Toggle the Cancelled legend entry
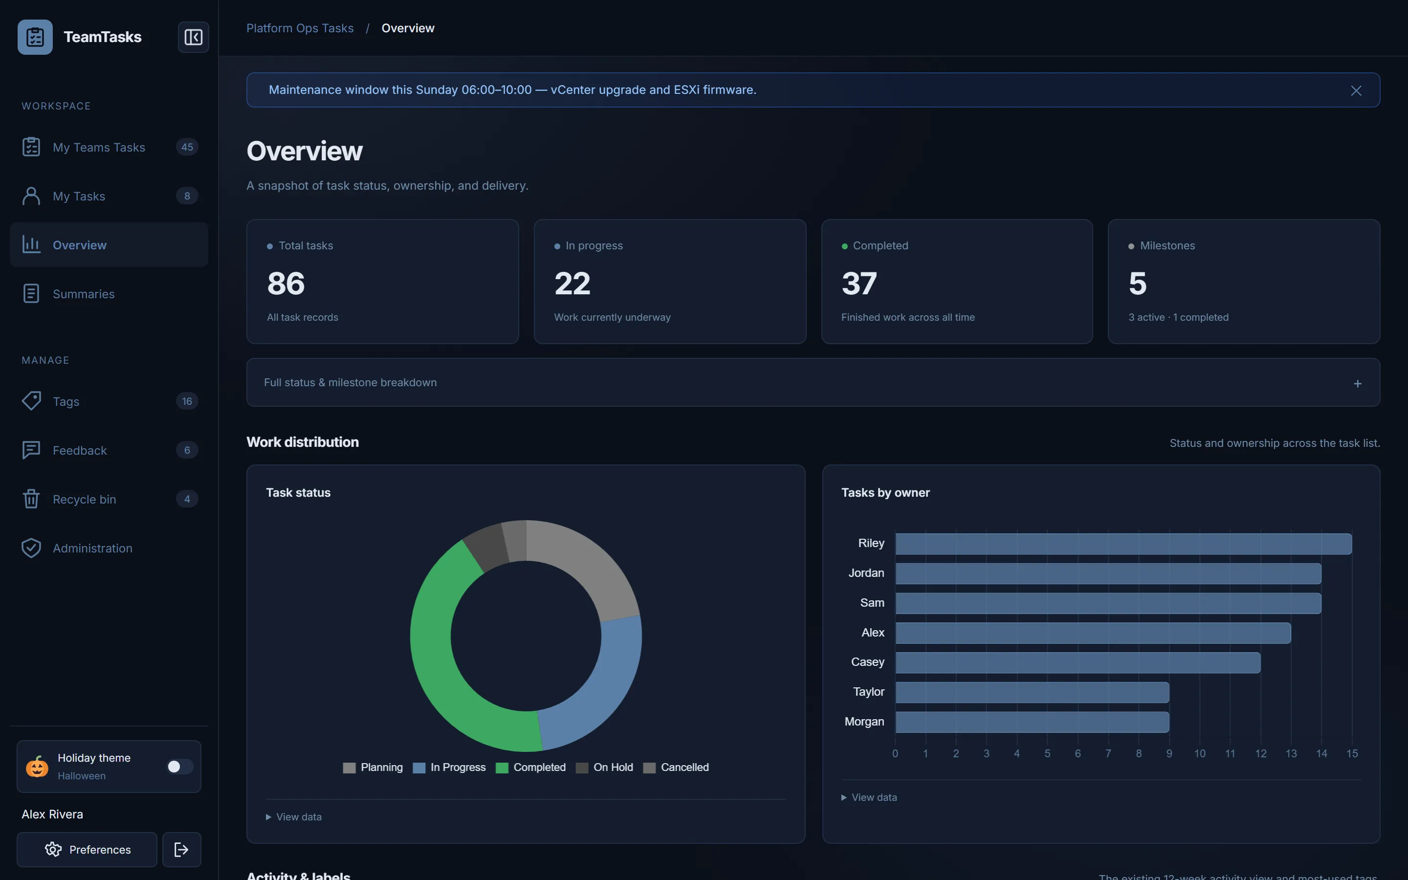 676,767
